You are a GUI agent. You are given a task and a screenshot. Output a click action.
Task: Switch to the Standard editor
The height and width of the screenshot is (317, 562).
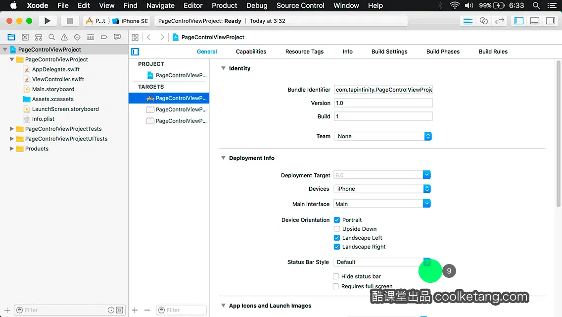(468, 21)
